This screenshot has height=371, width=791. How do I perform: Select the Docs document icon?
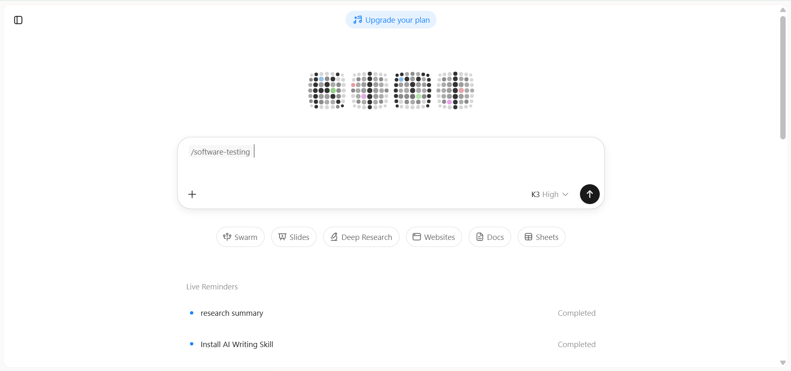click(480, 237)
